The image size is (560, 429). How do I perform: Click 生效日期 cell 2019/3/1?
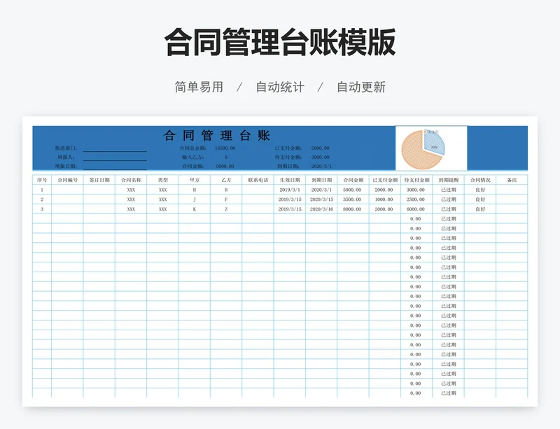click(x=290, y=190)
